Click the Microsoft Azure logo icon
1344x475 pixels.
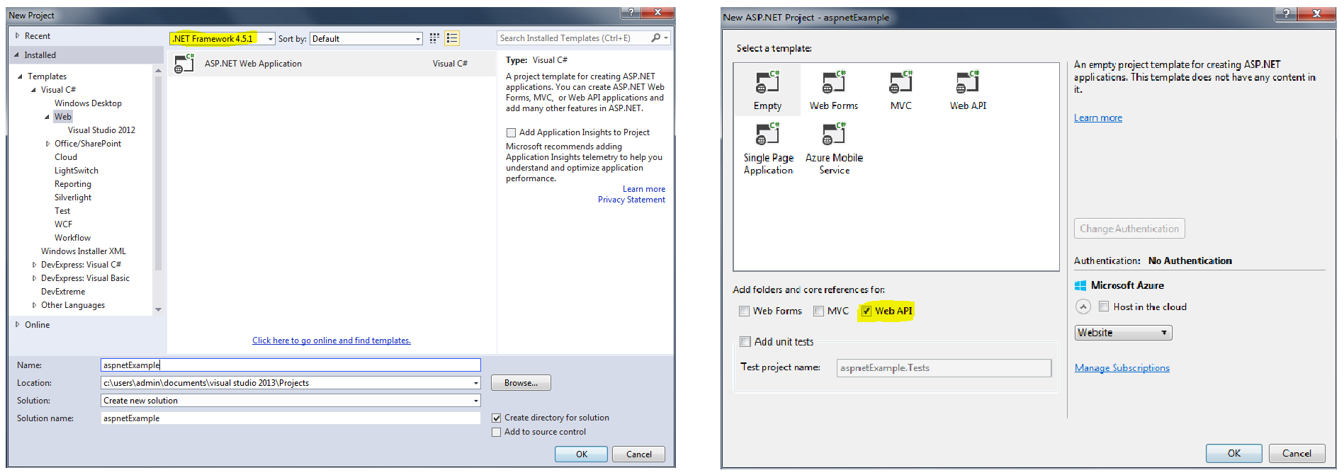(x=1080, y=285)
